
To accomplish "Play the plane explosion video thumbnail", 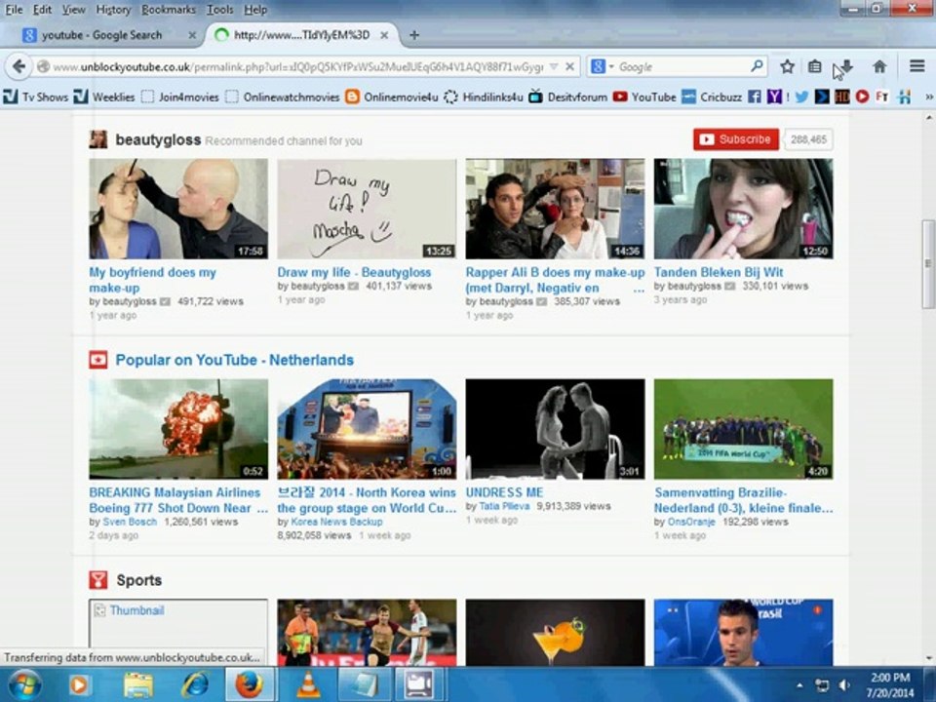I will pos(178,429).
